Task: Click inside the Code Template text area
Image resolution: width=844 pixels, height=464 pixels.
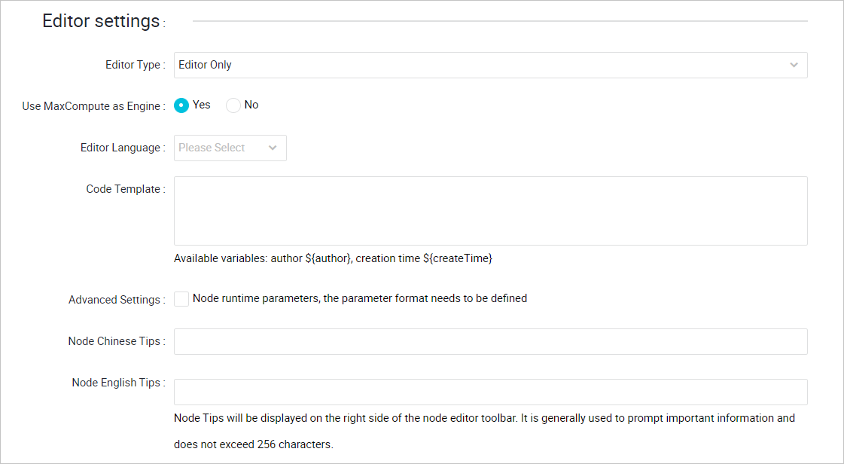Action: click(489, 210)
